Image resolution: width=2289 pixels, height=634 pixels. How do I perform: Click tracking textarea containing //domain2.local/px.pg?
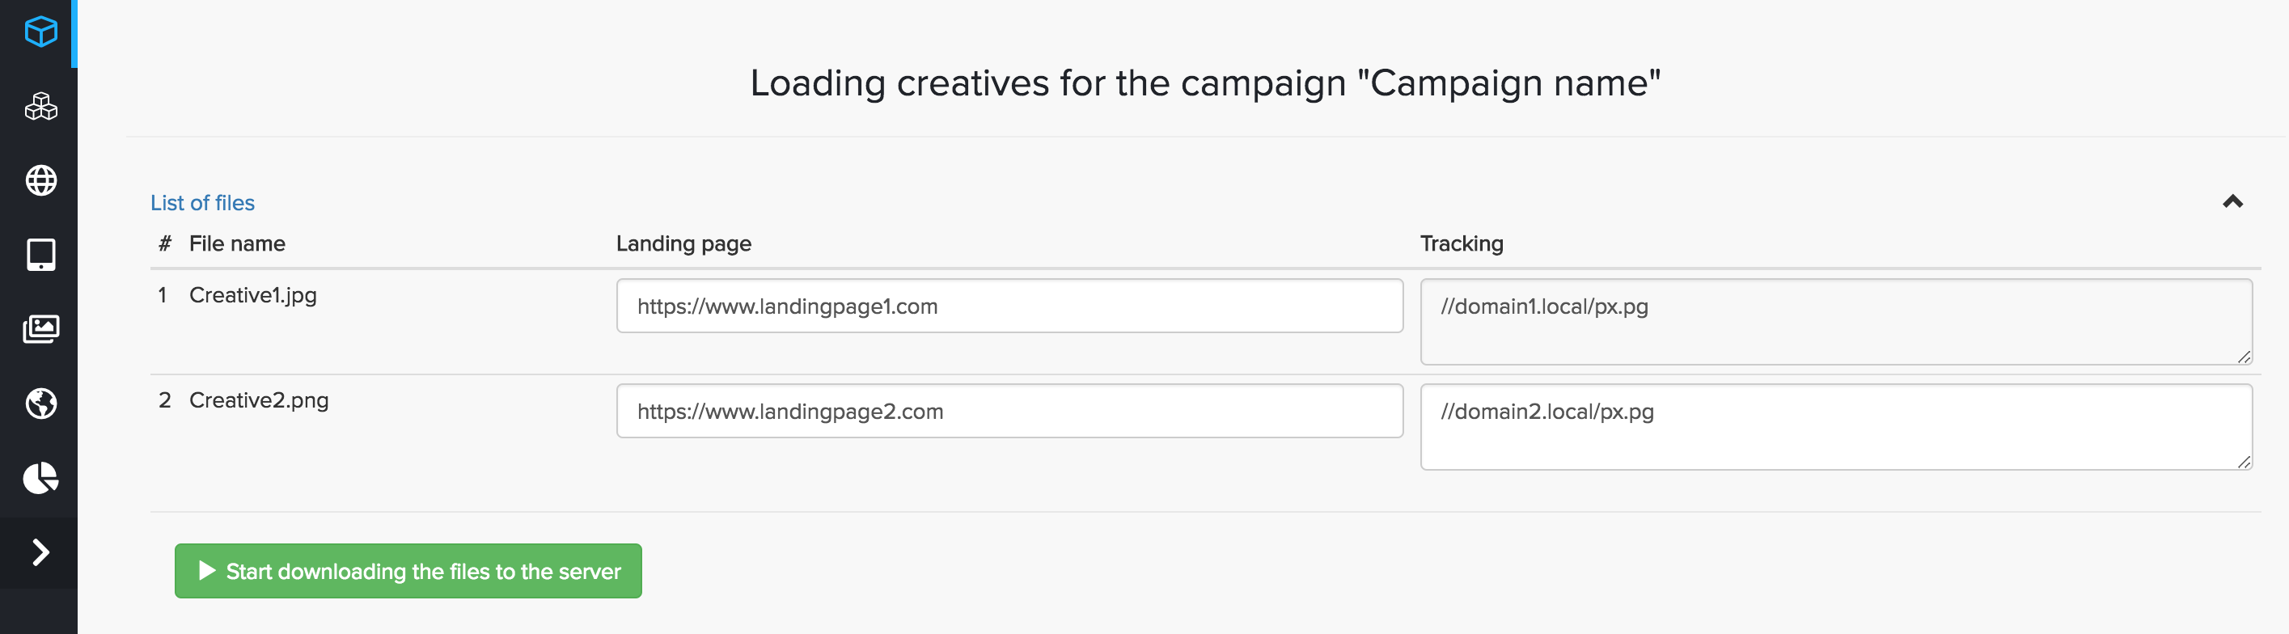click(x=1835, y=426)
